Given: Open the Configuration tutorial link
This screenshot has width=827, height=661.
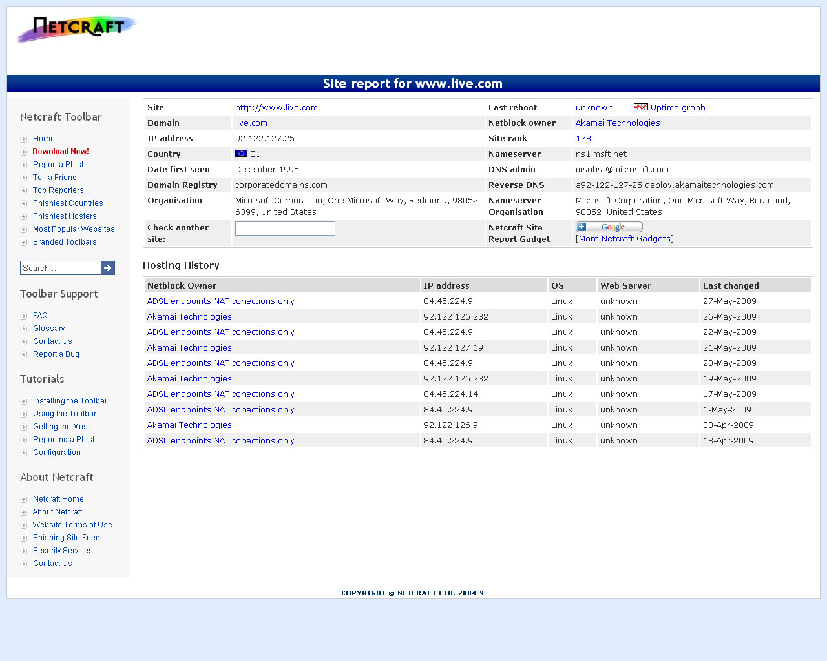Looking at the screenshot, I should [57, 453].
